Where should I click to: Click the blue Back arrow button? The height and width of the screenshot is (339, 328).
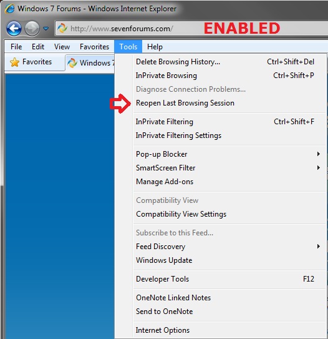(x=14, y=28)
